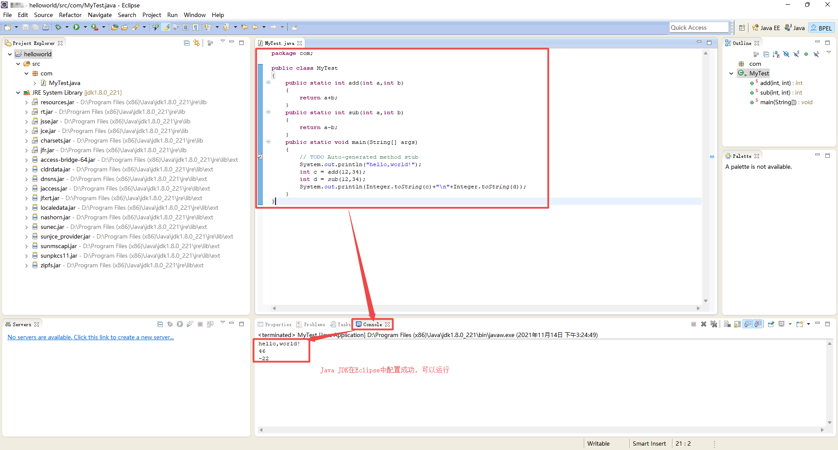Expand the MyTest.java tree node
This screenshot has width=838, height=450.
click(x=34, y=83)
